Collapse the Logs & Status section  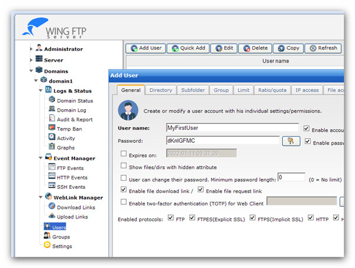[41, 91]
